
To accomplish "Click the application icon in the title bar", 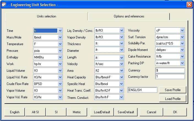I will click(4, 4).
